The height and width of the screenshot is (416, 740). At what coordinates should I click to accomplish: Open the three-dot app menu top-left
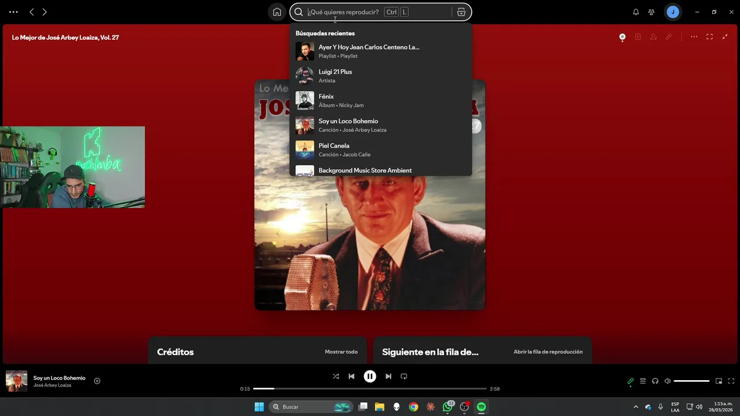point(13,12)
